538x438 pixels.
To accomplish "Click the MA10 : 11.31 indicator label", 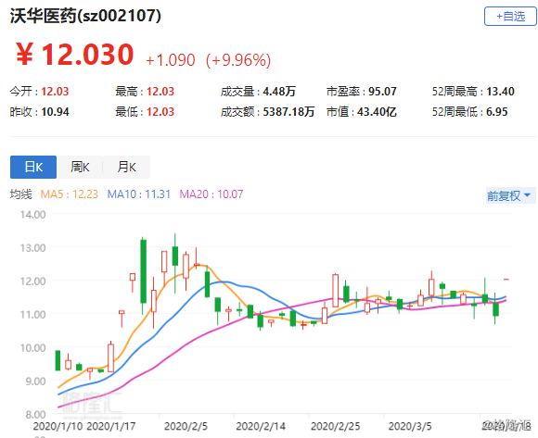I will click(139, 194).
